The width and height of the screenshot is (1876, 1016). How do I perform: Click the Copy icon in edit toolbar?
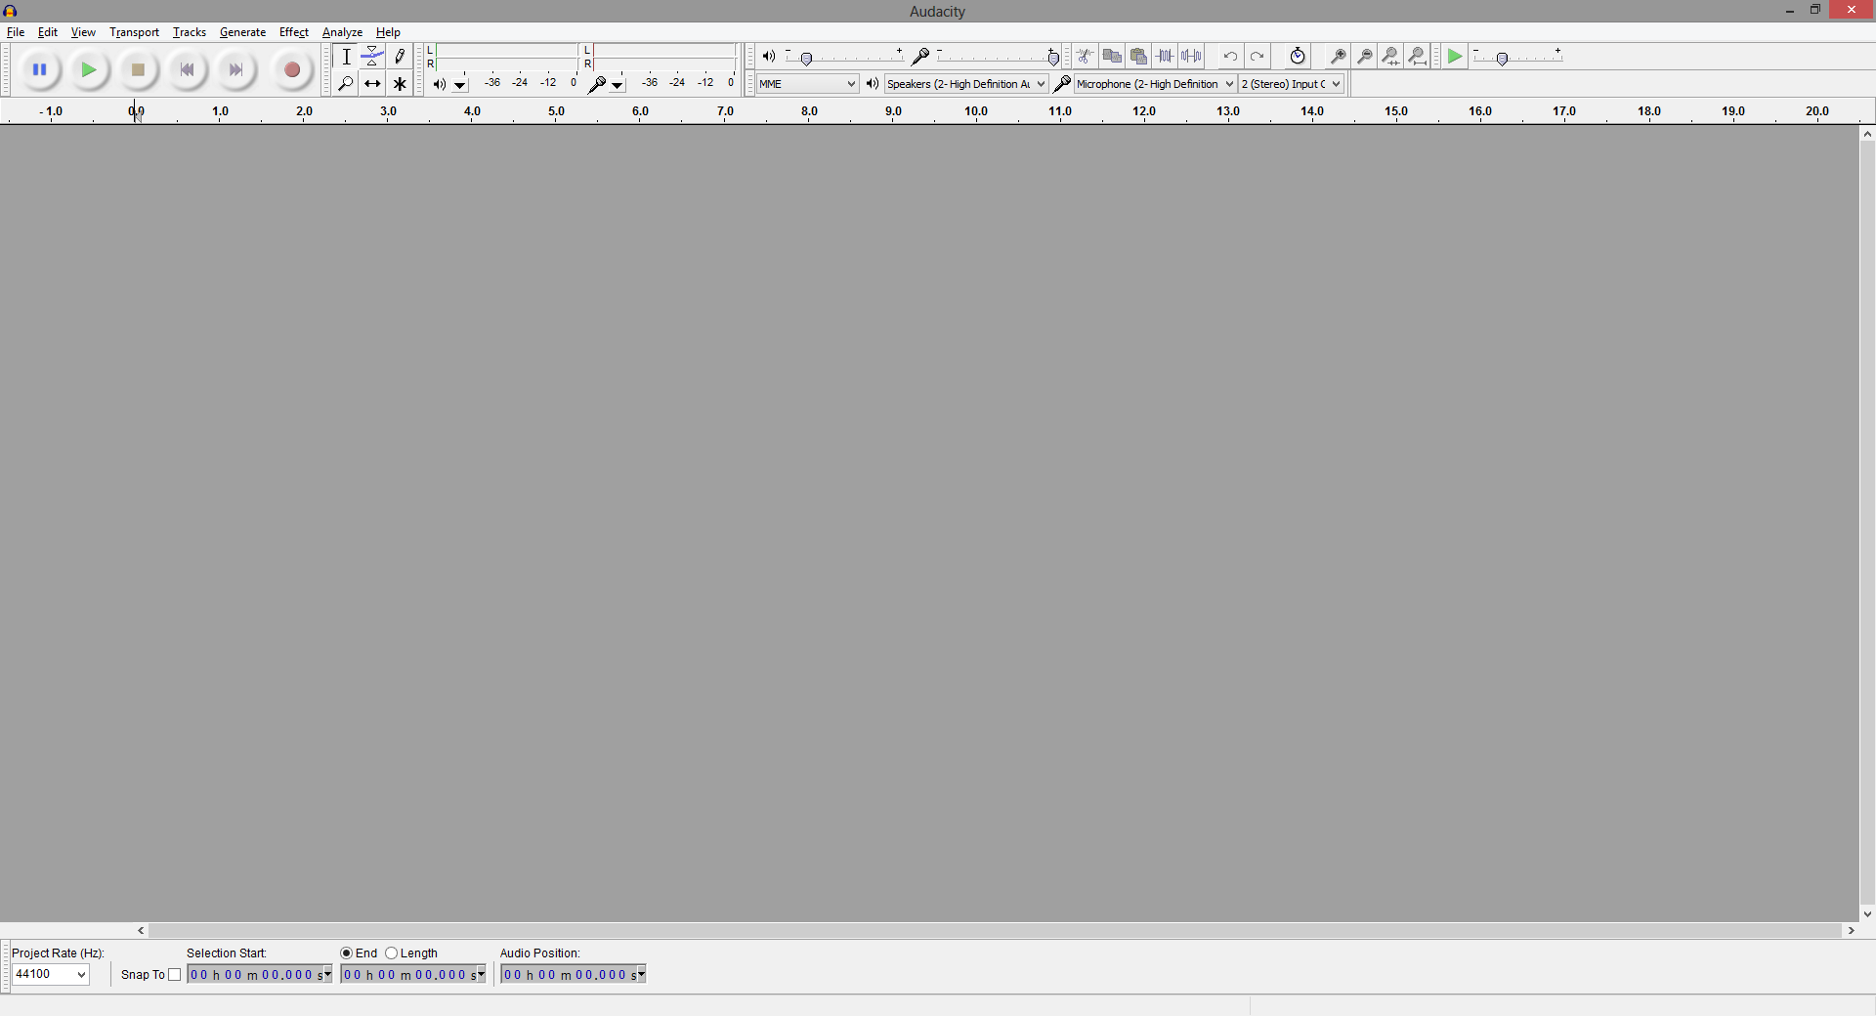(x=1112, y=57)
